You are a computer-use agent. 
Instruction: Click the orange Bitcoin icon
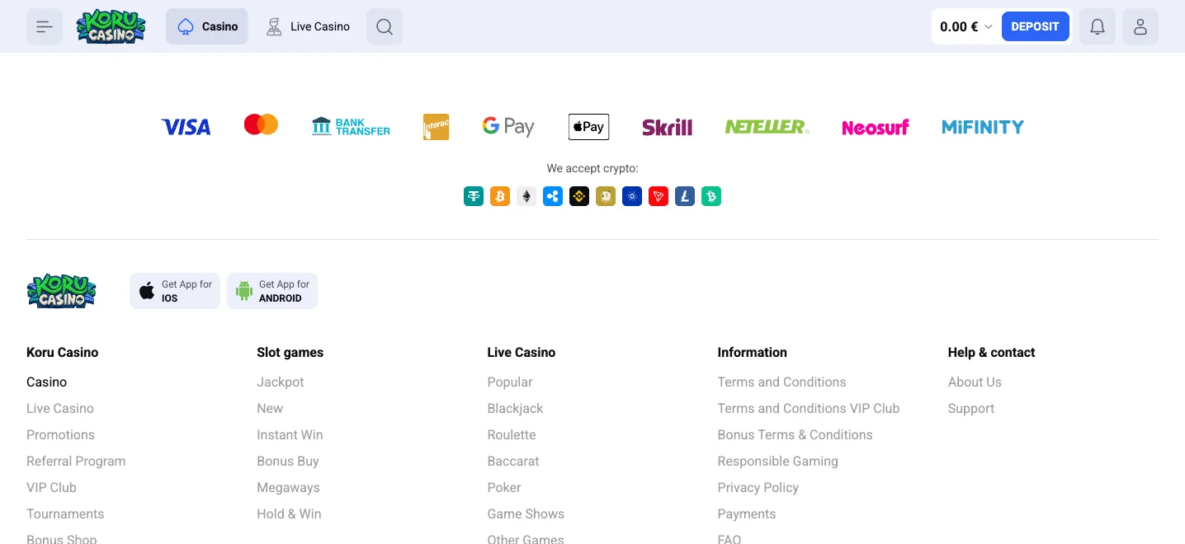pyautogui.click(x=500, y=196)
